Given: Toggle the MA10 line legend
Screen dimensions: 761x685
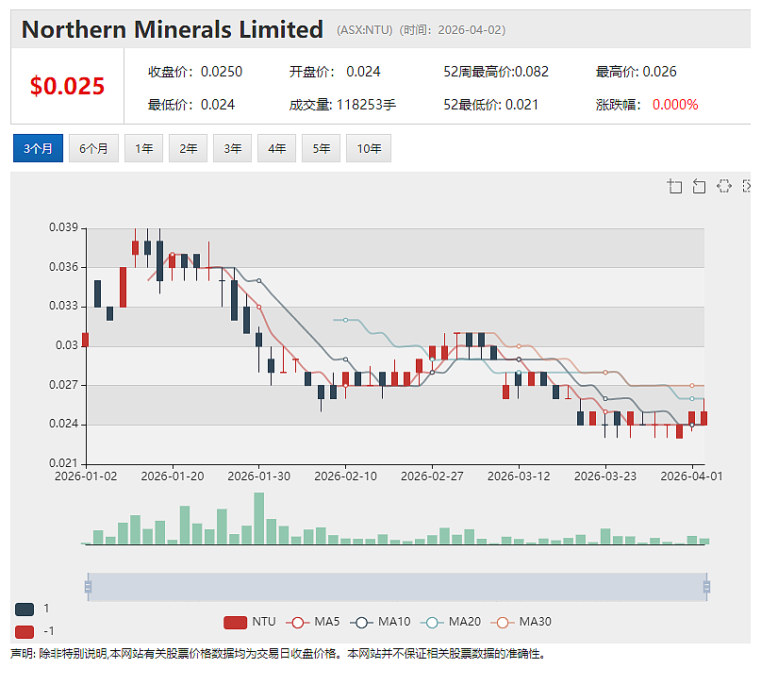Looking at the screenshot, I should [x=380, y=622].
